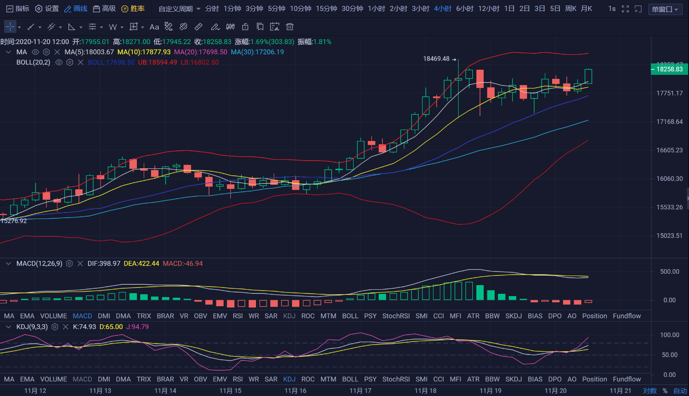Open the 设置 settings button
The width and height of the screenshot is (689, 396).
point(47,9)
